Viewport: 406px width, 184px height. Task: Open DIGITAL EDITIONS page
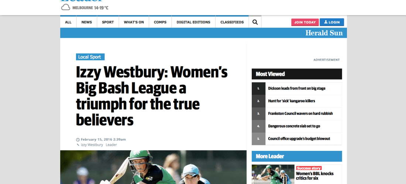tap(193, 22)
